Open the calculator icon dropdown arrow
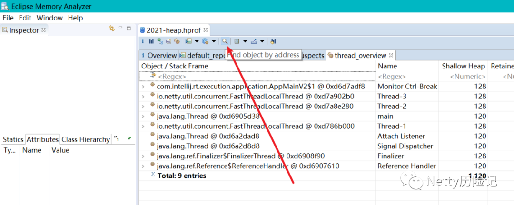514x205 pixels. pos(245,41)
